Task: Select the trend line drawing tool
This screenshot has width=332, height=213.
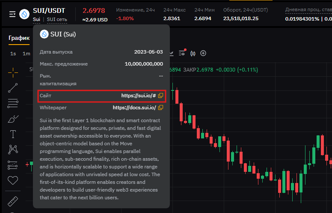Action: pyautogui.click(x=13, y=87)
